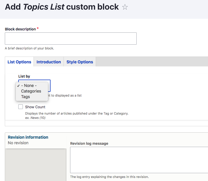
Task: Click the star shortcut icon beside the title
Action: pos(125,7)
